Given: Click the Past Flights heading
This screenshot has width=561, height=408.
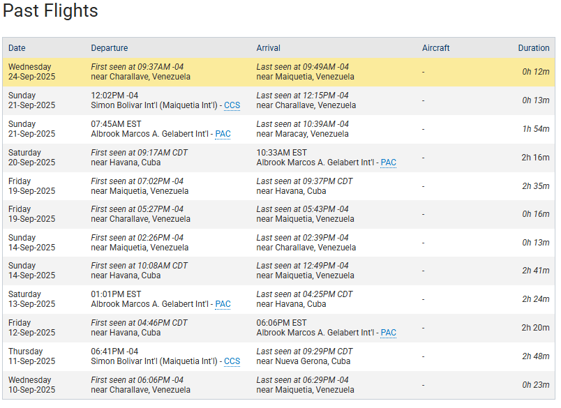Looking at the screenshot, I should [x=50, y=11].
